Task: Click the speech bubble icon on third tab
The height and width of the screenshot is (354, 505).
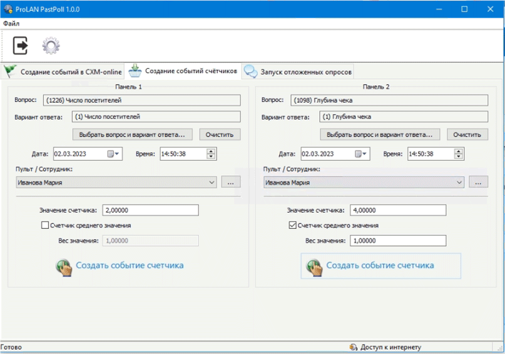Action: point(250,71)
